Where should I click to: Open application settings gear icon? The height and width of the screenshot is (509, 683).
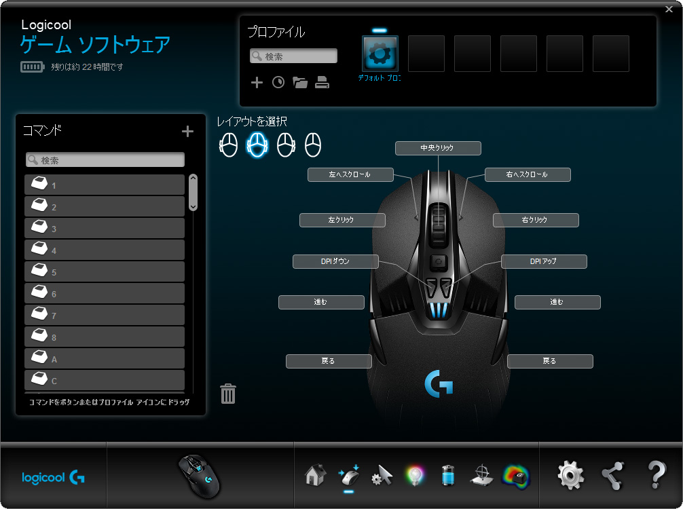(571, 476)
